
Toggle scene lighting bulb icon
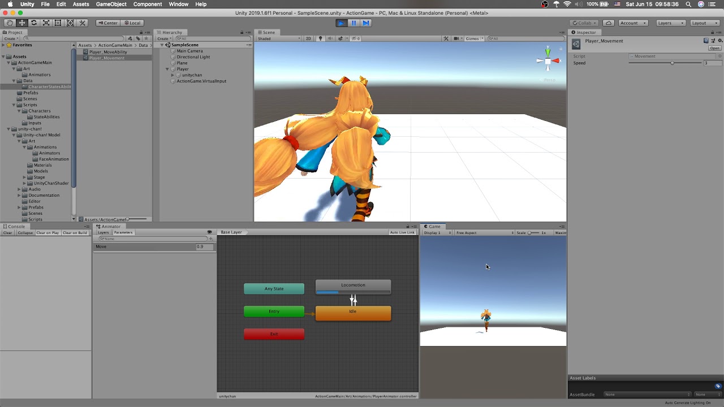(x=320, y=38)
